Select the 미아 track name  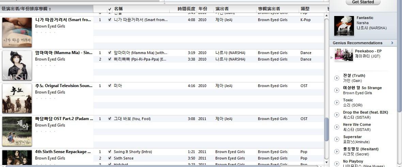[x=118, y=86]
